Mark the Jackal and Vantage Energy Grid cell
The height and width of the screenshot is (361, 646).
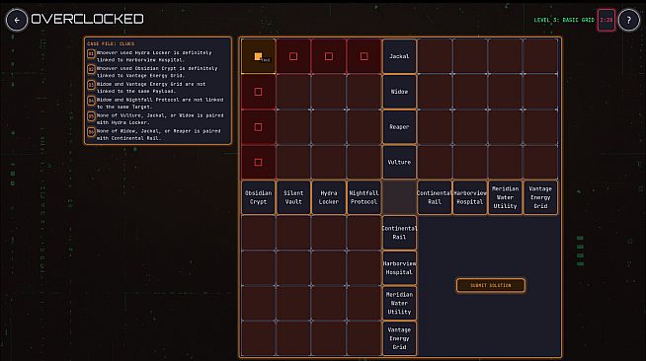[540, 56]
